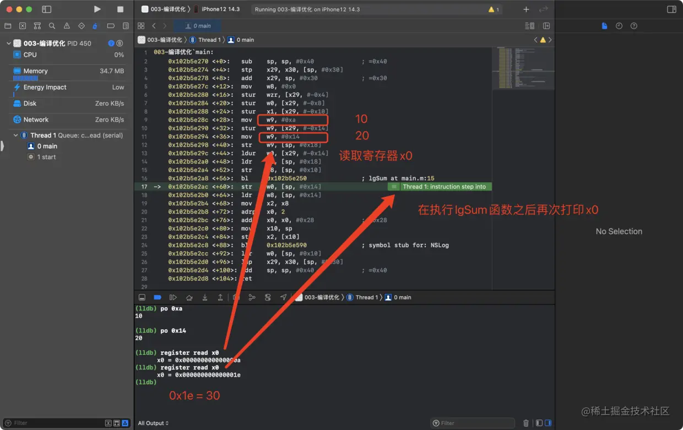Open the Report navigator icon
Screen dimensions: 683x430
pos(126,26)
